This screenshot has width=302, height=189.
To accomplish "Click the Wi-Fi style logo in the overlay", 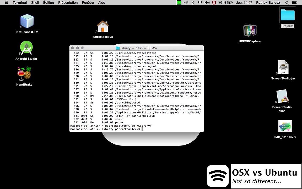I will (x=218, y=176).
